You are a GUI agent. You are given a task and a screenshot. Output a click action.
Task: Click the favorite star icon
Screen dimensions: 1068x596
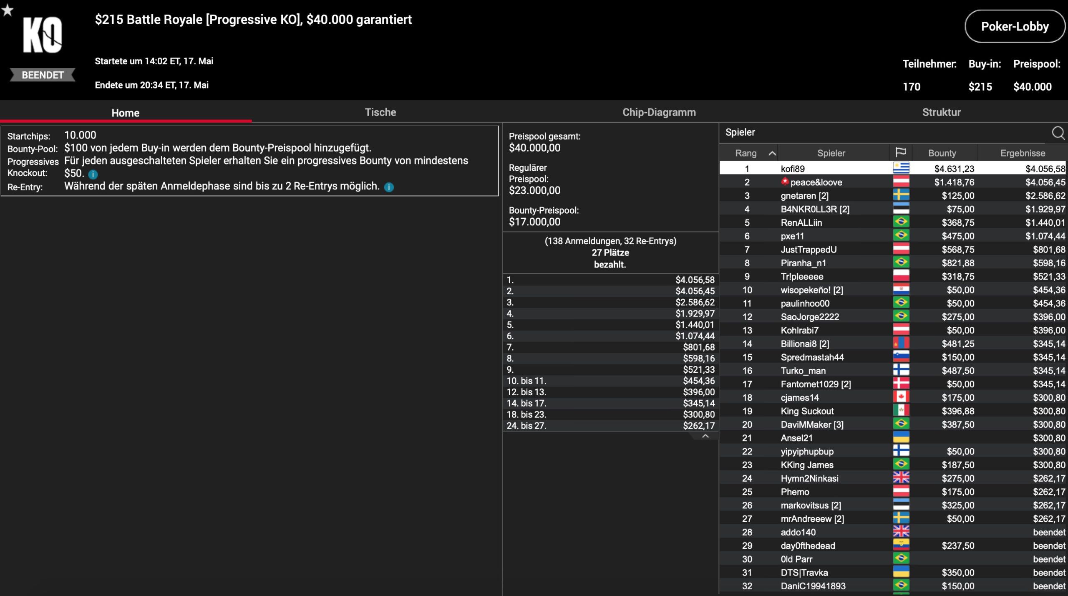[x=8, y=10]
